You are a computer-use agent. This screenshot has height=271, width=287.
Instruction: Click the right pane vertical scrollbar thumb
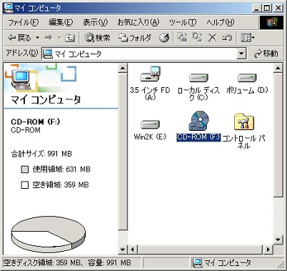click(278, 134)
